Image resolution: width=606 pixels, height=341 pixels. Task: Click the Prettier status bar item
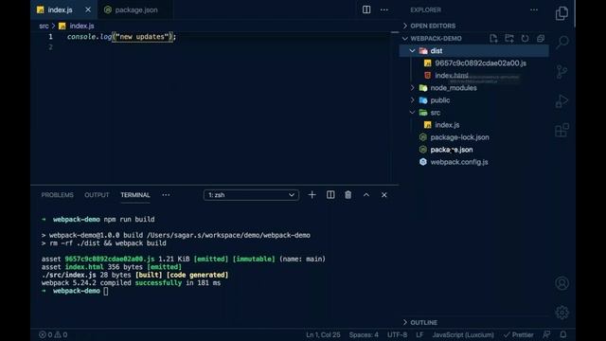pos(518,334)
